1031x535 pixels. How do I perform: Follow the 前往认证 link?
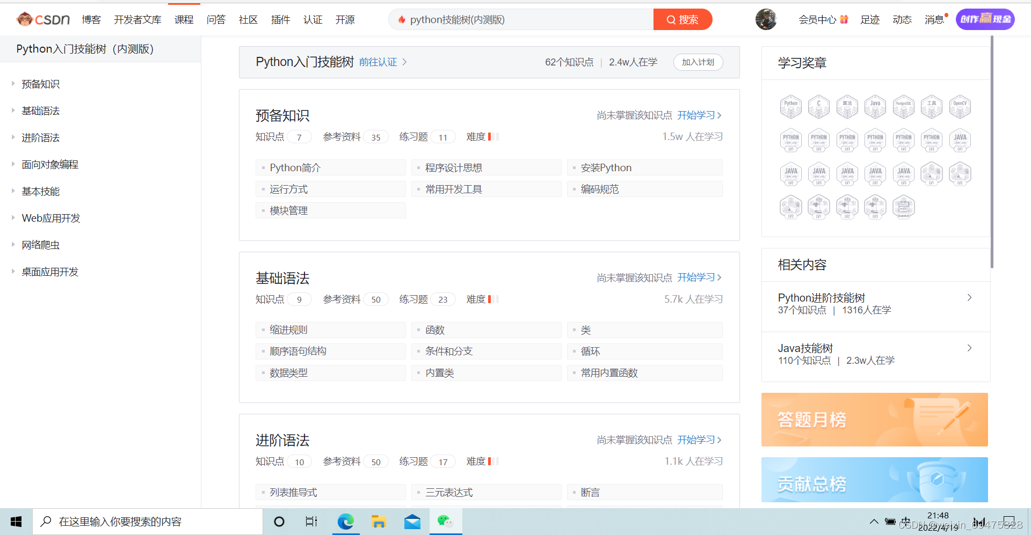click(382, 62)
